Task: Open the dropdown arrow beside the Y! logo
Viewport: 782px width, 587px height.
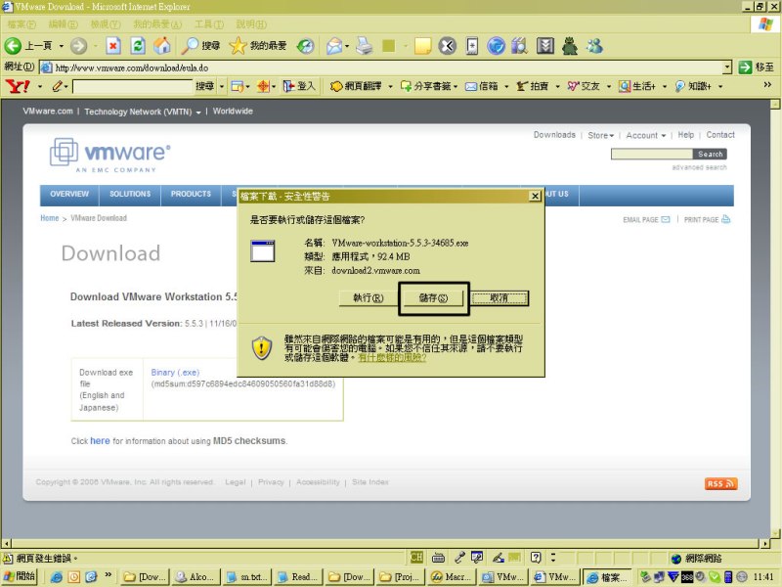Action: pyautogui.click(x=40, y=86)
